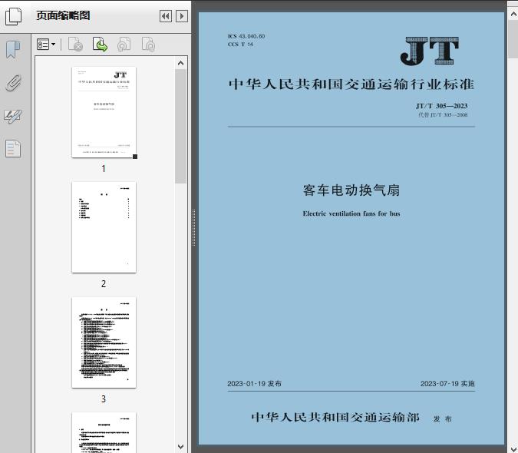Select the partially visible page 4 thumbnail
518x453 pixels.
(104, 432)
